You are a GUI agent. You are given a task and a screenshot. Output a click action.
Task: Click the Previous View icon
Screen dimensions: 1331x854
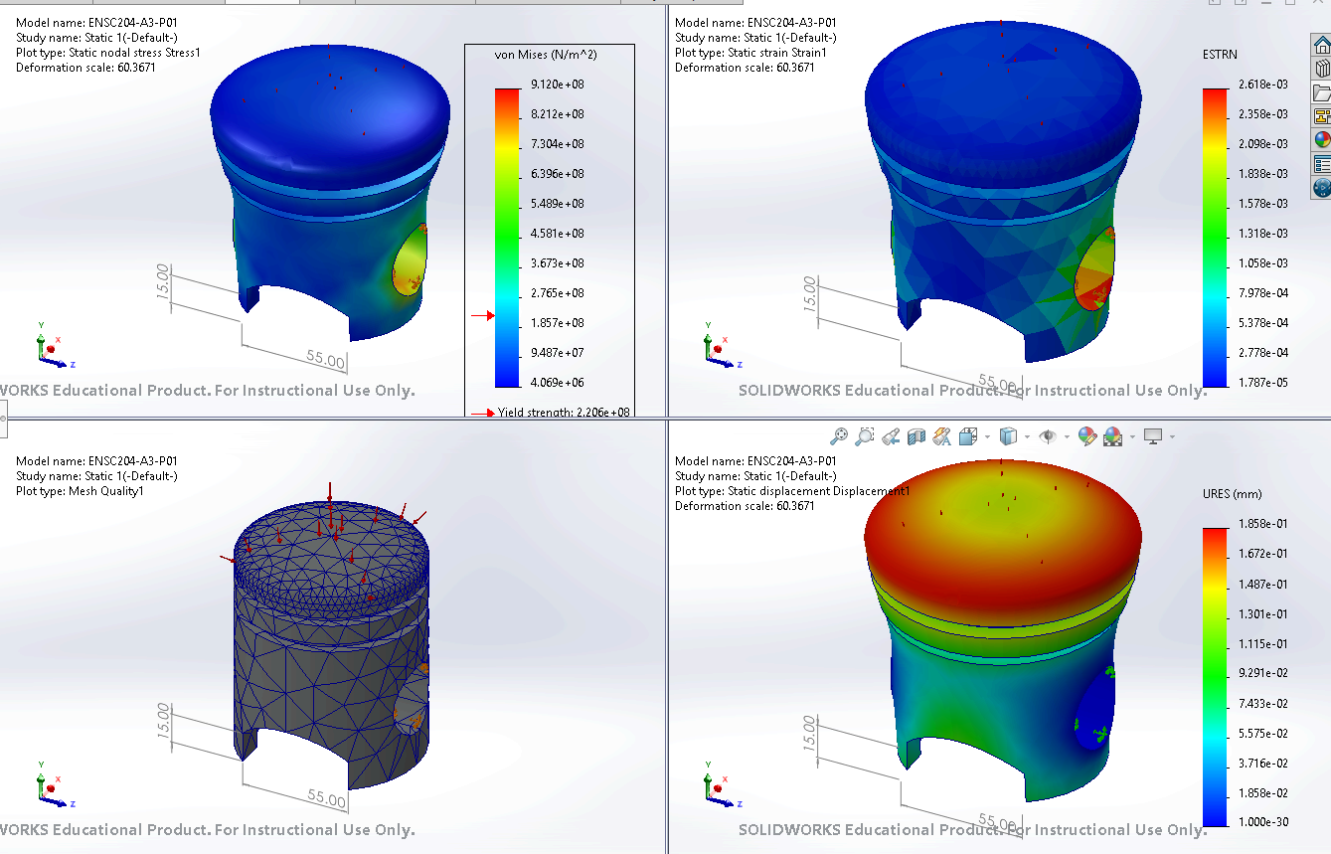[891, 436]
